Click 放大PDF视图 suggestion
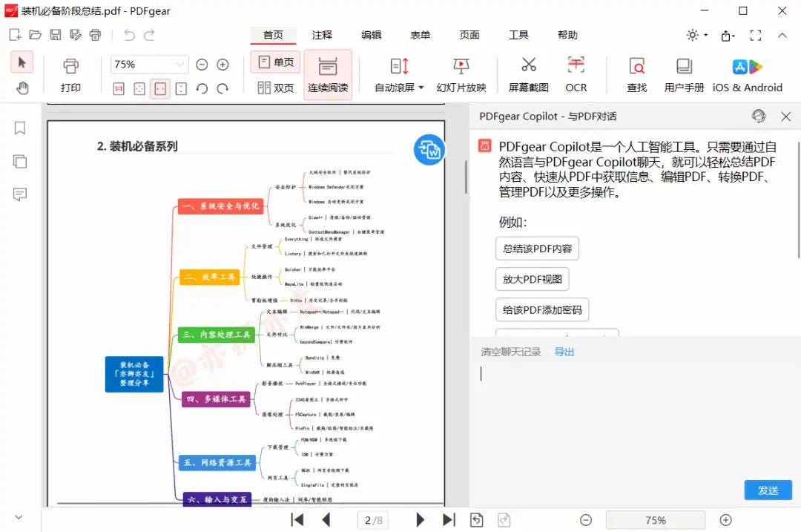The image size is (801, 532). tap(532, 279)
